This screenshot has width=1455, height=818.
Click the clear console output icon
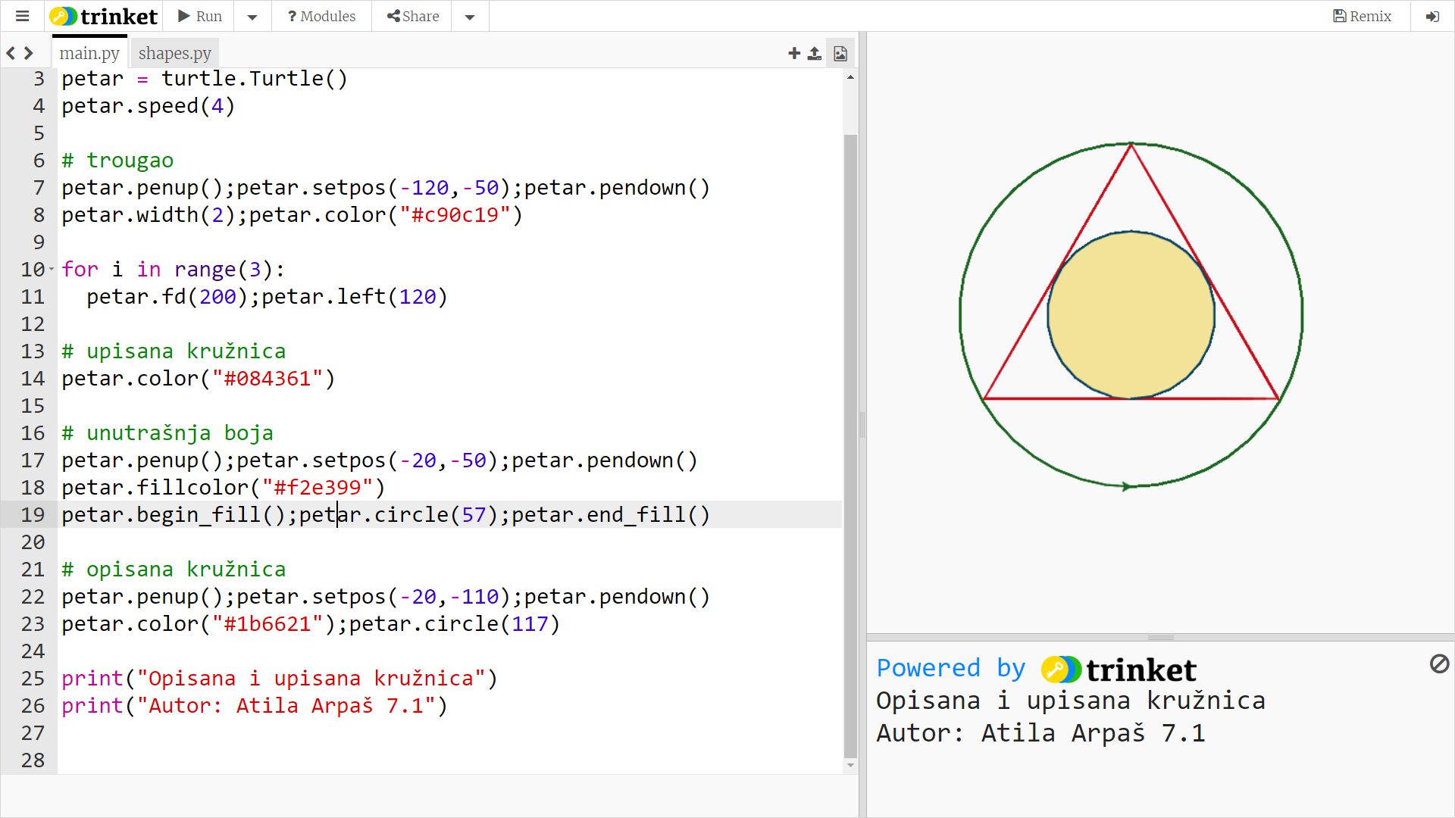click(1439, 664)
